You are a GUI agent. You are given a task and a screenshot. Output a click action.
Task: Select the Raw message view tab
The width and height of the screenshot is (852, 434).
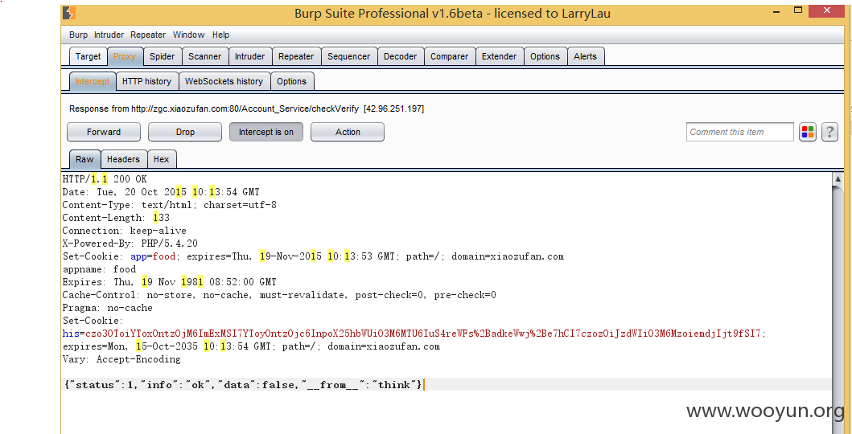point(84,159)
